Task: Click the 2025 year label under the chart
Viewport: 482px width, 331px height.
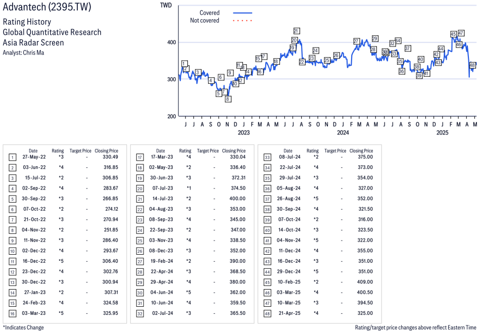Action: pyautogui.click(x=443, y=132)
